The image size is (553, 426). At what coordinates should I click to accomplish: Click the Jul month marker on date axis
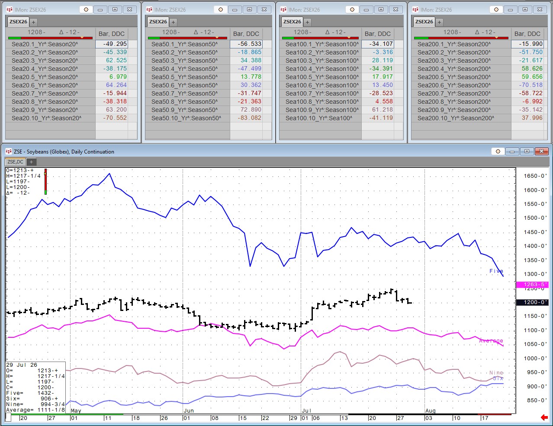(306, 411)
